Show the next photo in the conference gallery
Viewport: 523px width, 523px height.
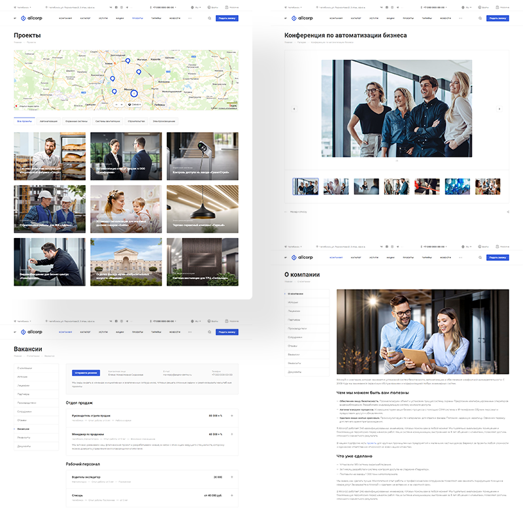click(x=499, y=109)
